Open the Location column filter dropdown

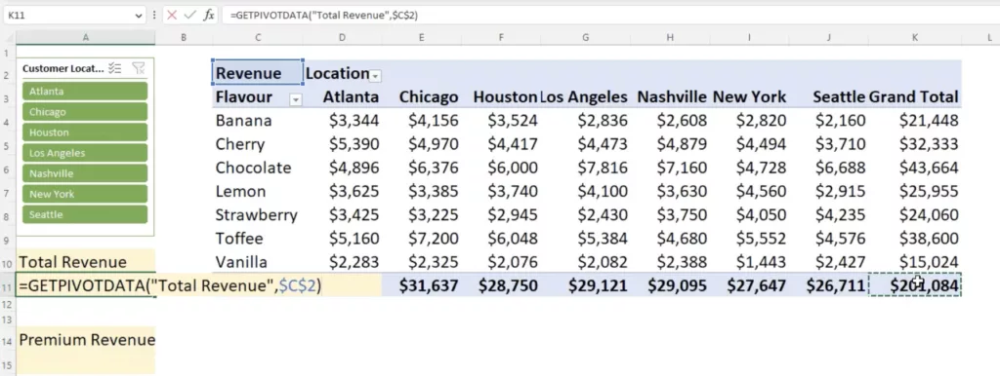point(376,76)
